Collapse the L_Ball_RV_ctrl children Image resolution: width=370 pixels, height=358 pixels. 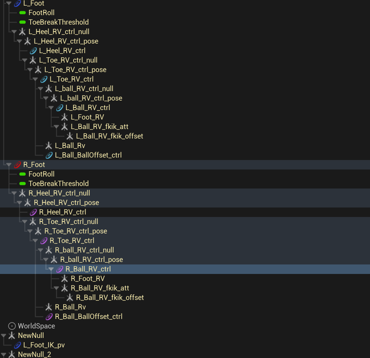tap(51, 108)
